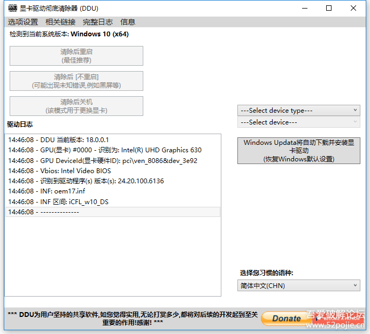Select log row 'Vbios: Intel Video BIOS'
370x334 pixels.
click(113, 171)
